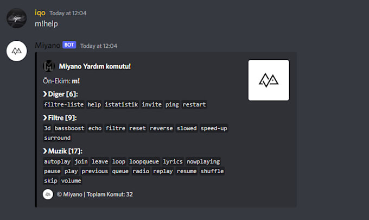The height and width of the screenshot is (220, 369).
Task: Click Miyano's message timestamp
Action: [x=99, y=46]
